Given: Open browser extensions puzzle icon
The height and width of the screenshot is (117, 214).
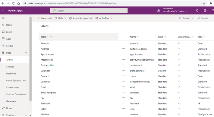Looking at the screenshot, I should pos(211,3).
